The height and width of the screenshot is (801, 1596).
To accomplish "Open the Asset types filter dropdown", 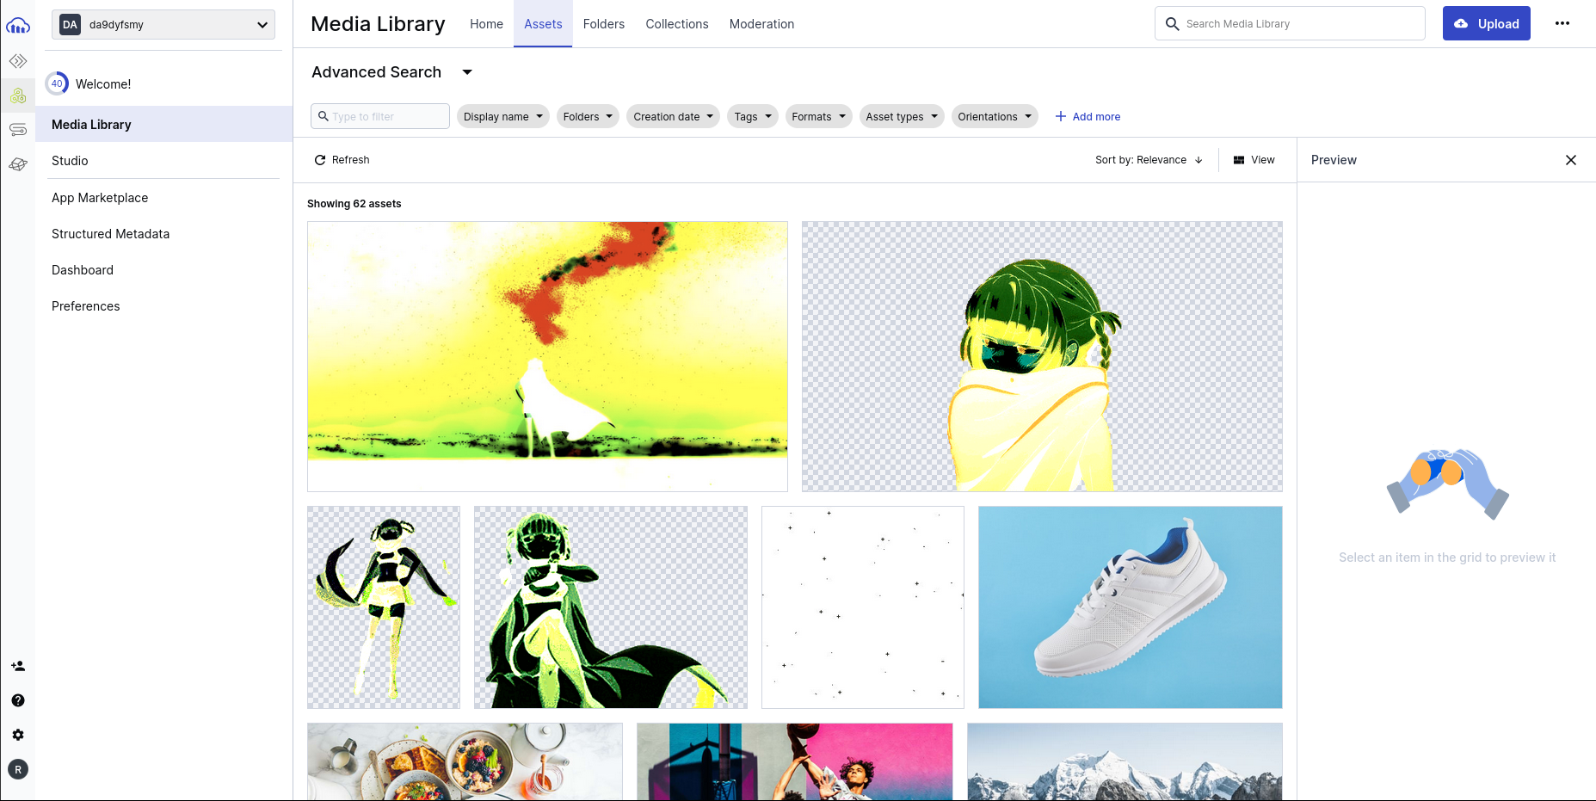I will pyautogui.click(x=902, y=117).
